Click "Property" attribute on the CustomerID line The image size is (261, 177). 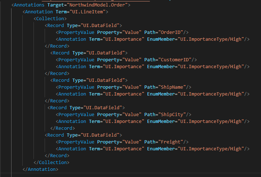click(x=108, y=60)
